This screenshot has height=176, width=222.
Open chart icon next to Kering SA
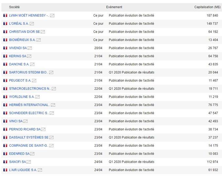point(29,56)
